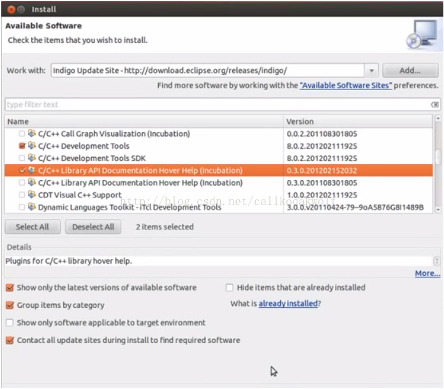444x389 pixels.
Task: Toggle Group items by category option
Action: [x=10, y=305]
